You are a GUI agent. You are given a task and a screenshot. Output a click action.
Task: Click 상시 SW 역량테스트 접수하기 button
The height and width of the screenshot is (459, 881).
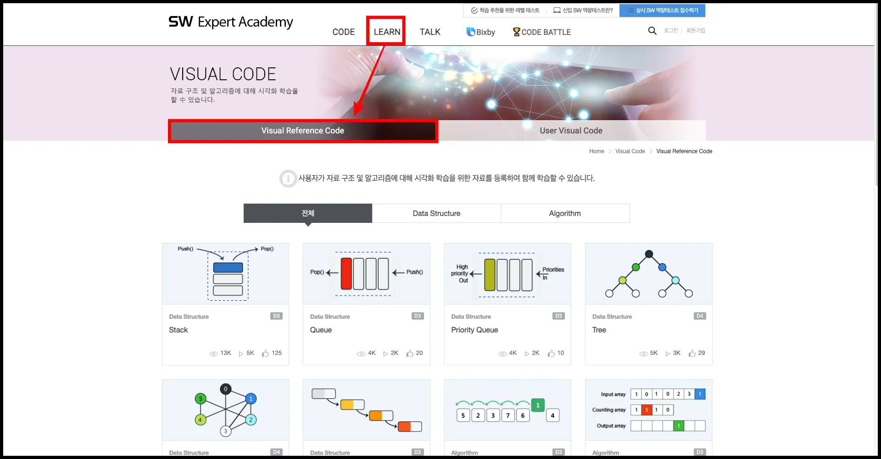tap(663, 11)
